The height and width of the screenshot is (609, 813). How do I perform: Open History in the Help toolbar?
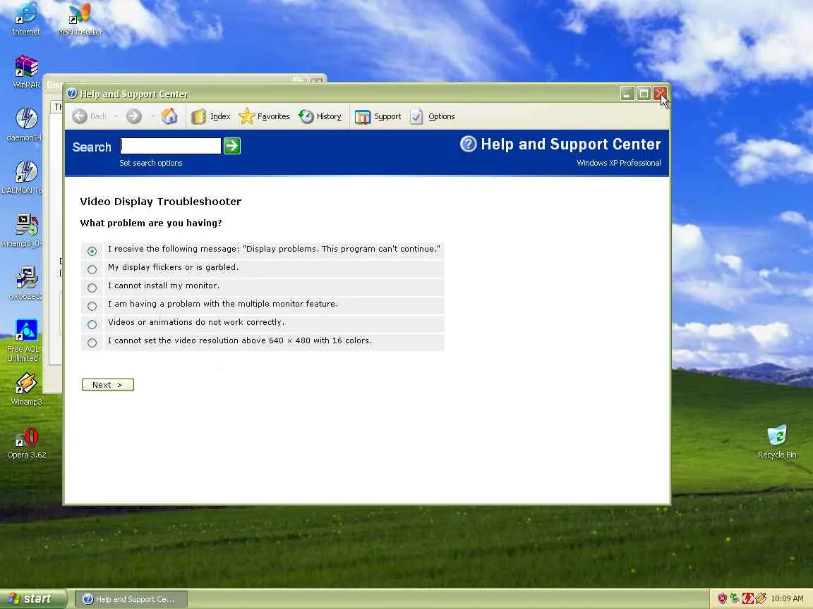tap(320, 116)
